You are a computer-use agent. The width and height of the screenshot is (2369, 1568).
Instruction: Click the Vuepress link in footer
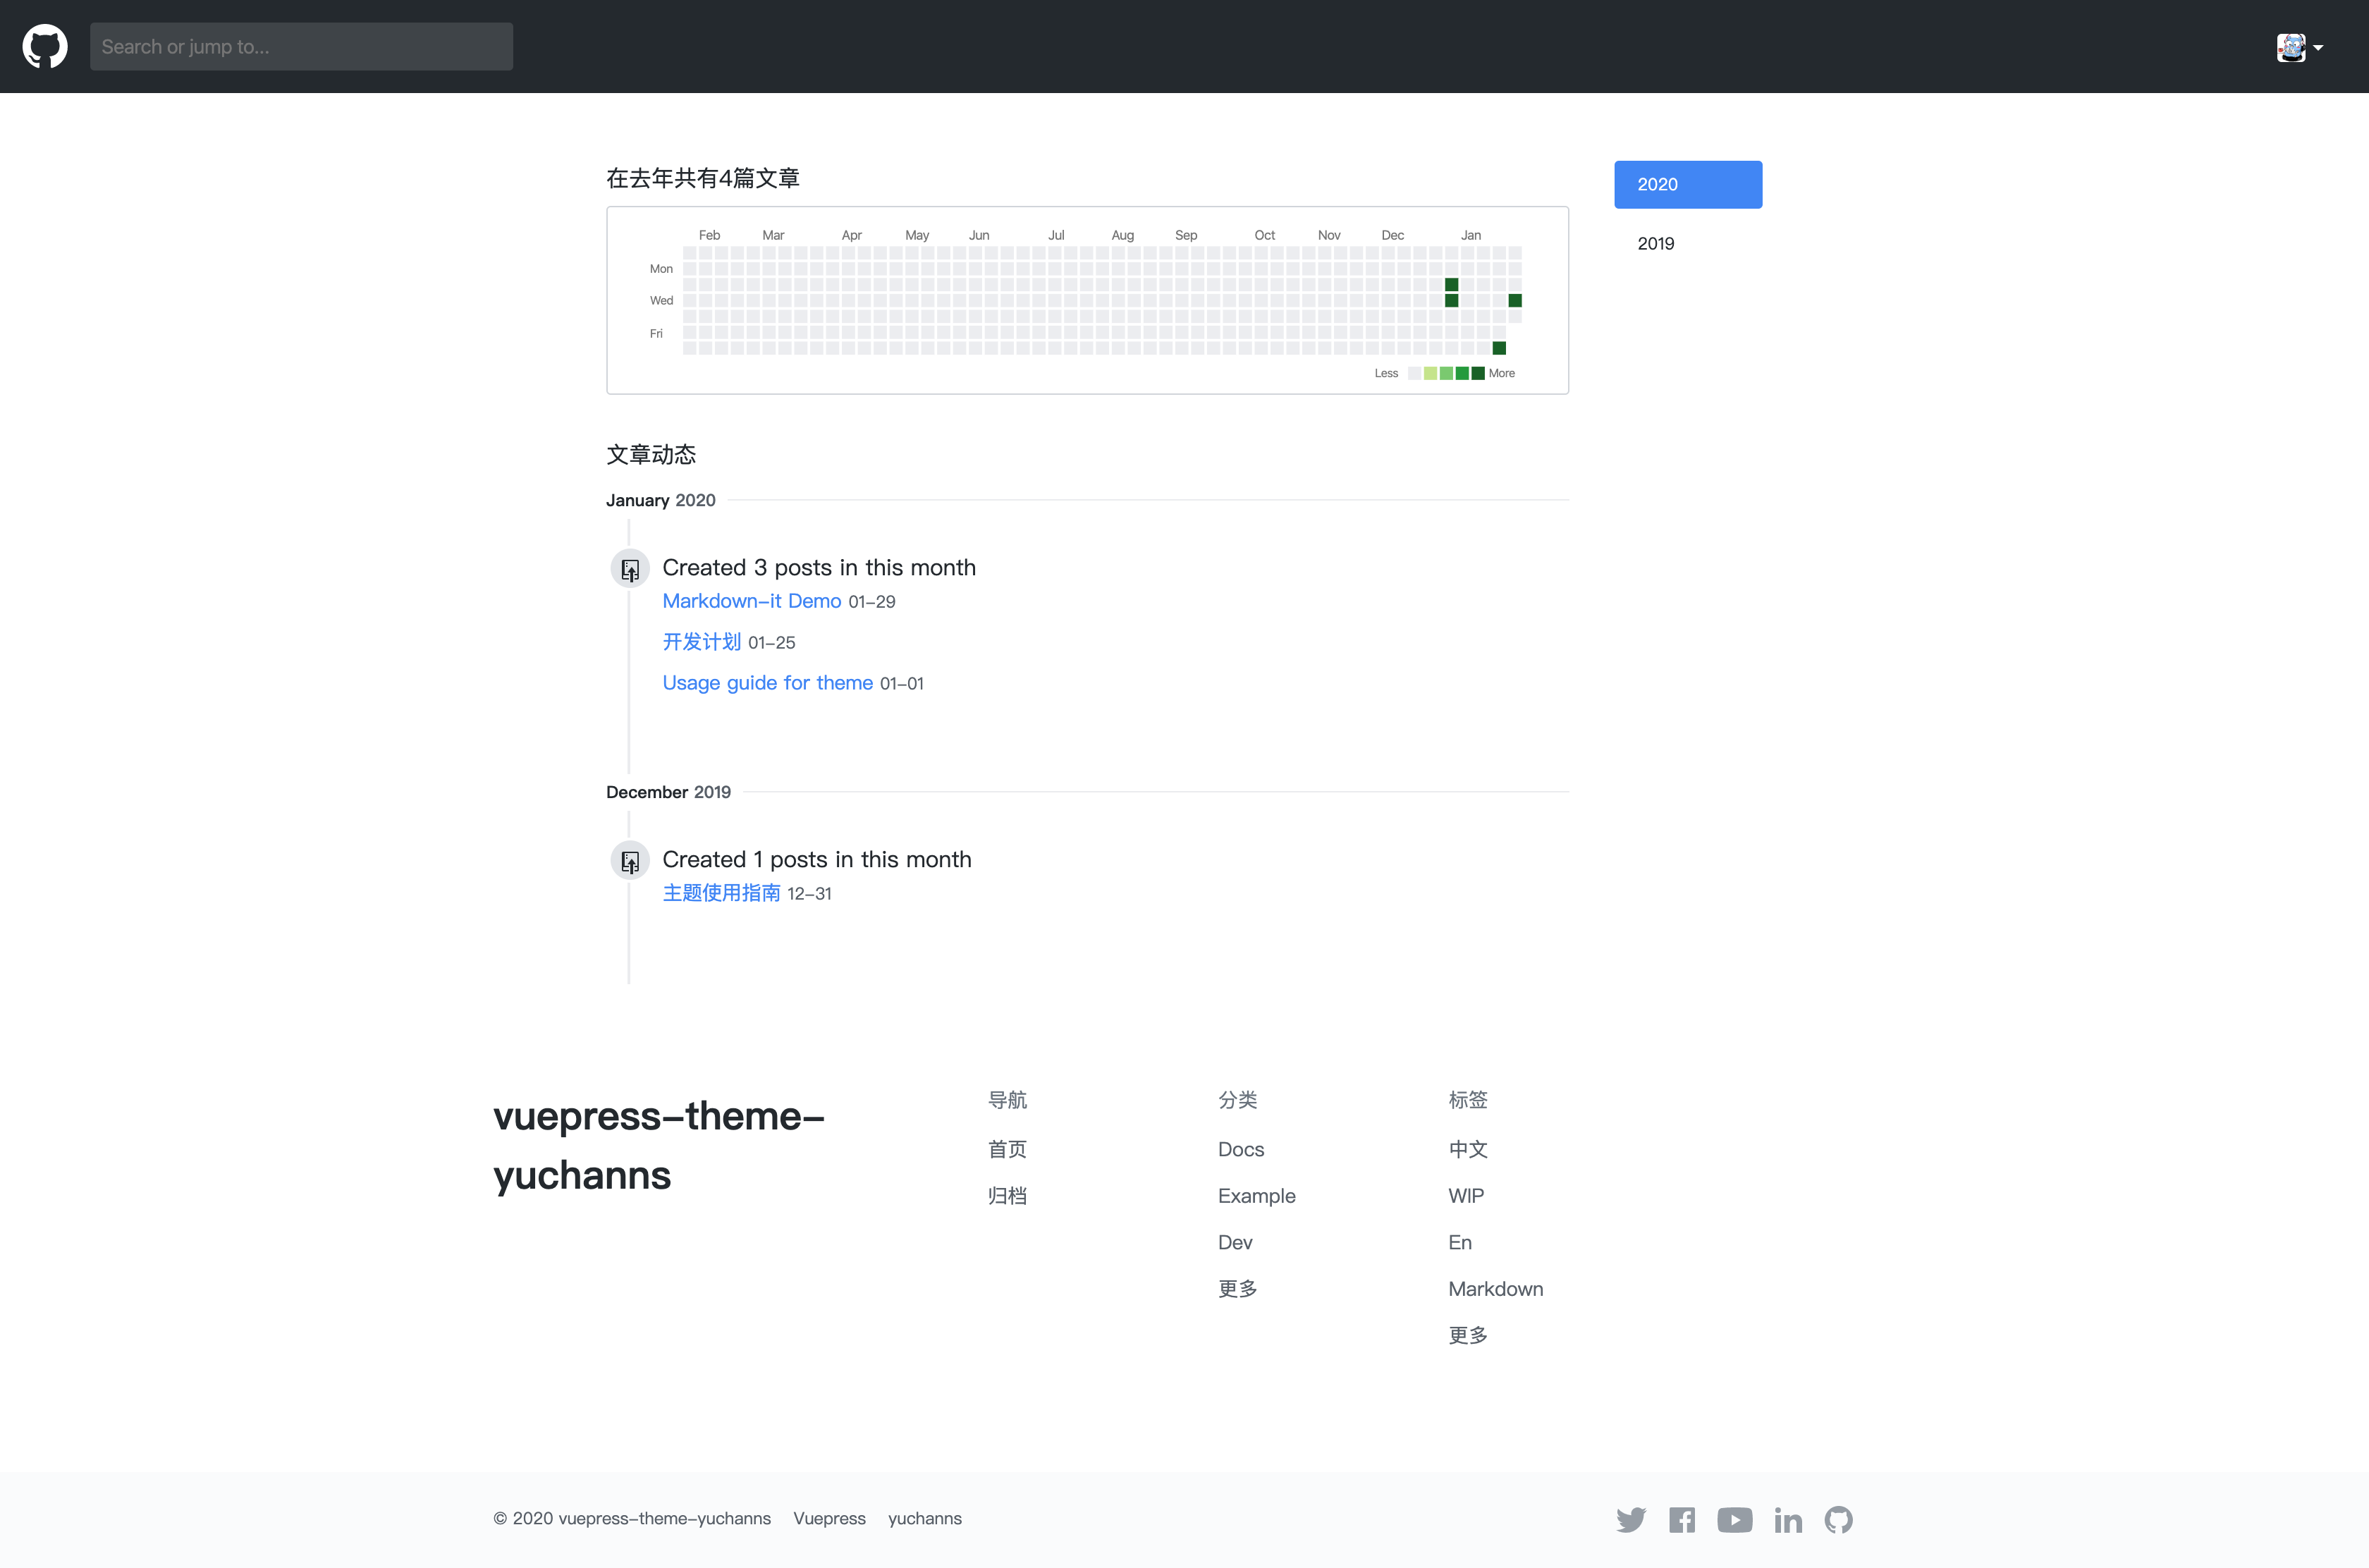pos(829,1518)
